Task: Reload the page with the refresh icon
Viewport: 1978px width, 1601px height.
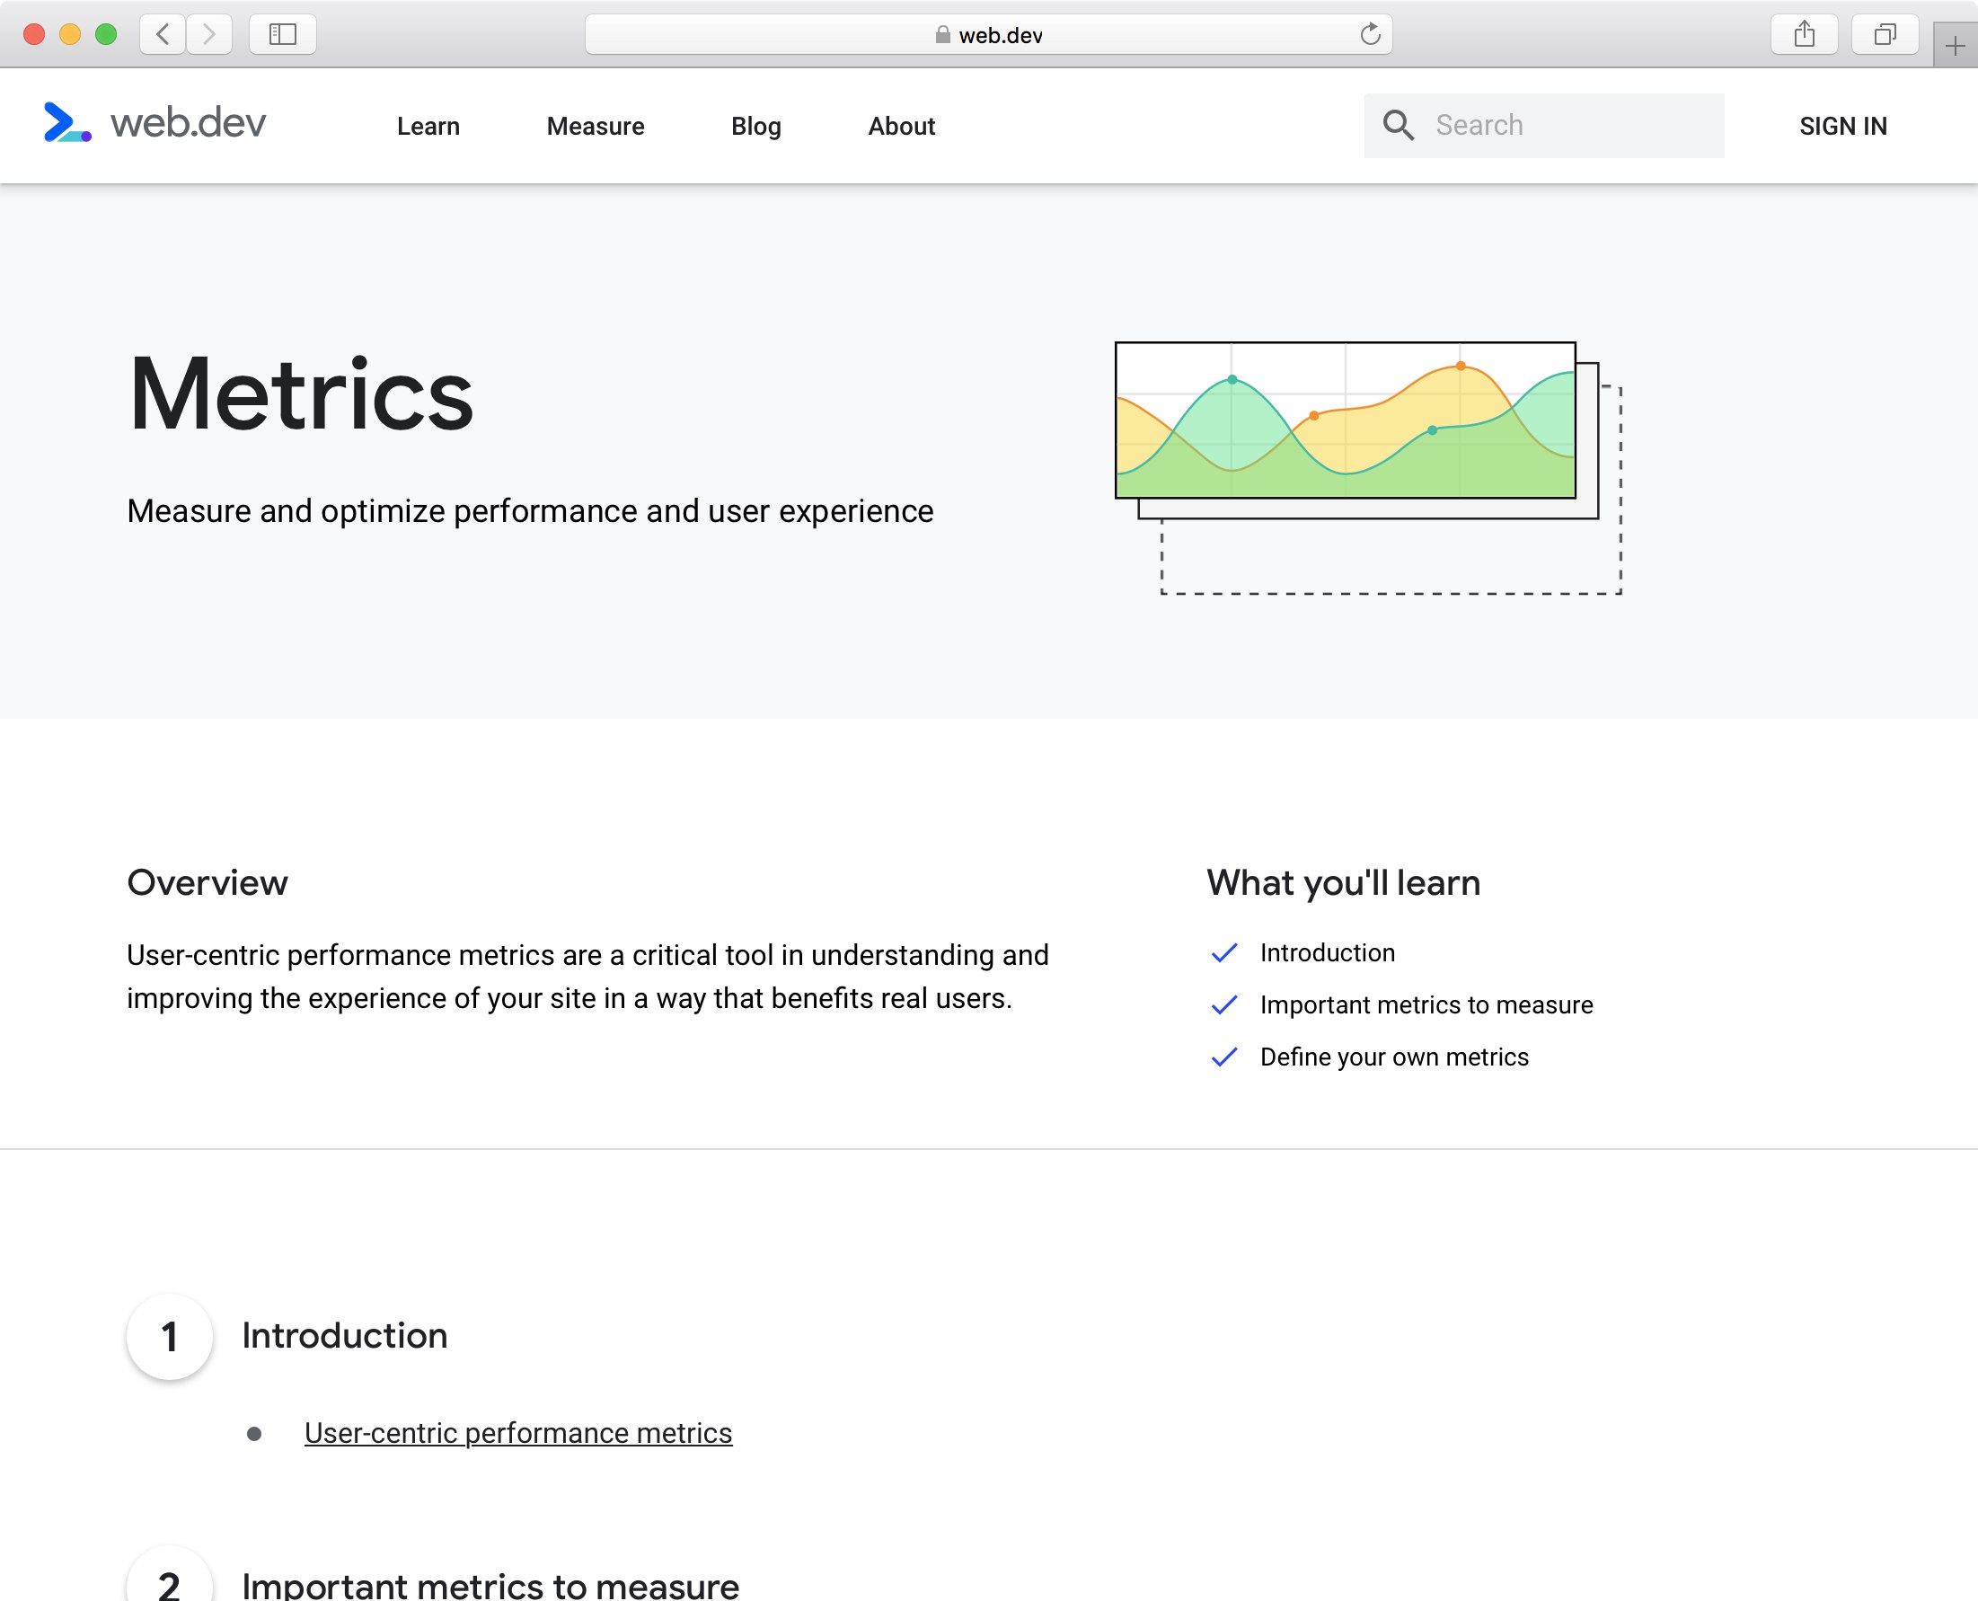Action: pyautogui.click(x=1370, y=35)
